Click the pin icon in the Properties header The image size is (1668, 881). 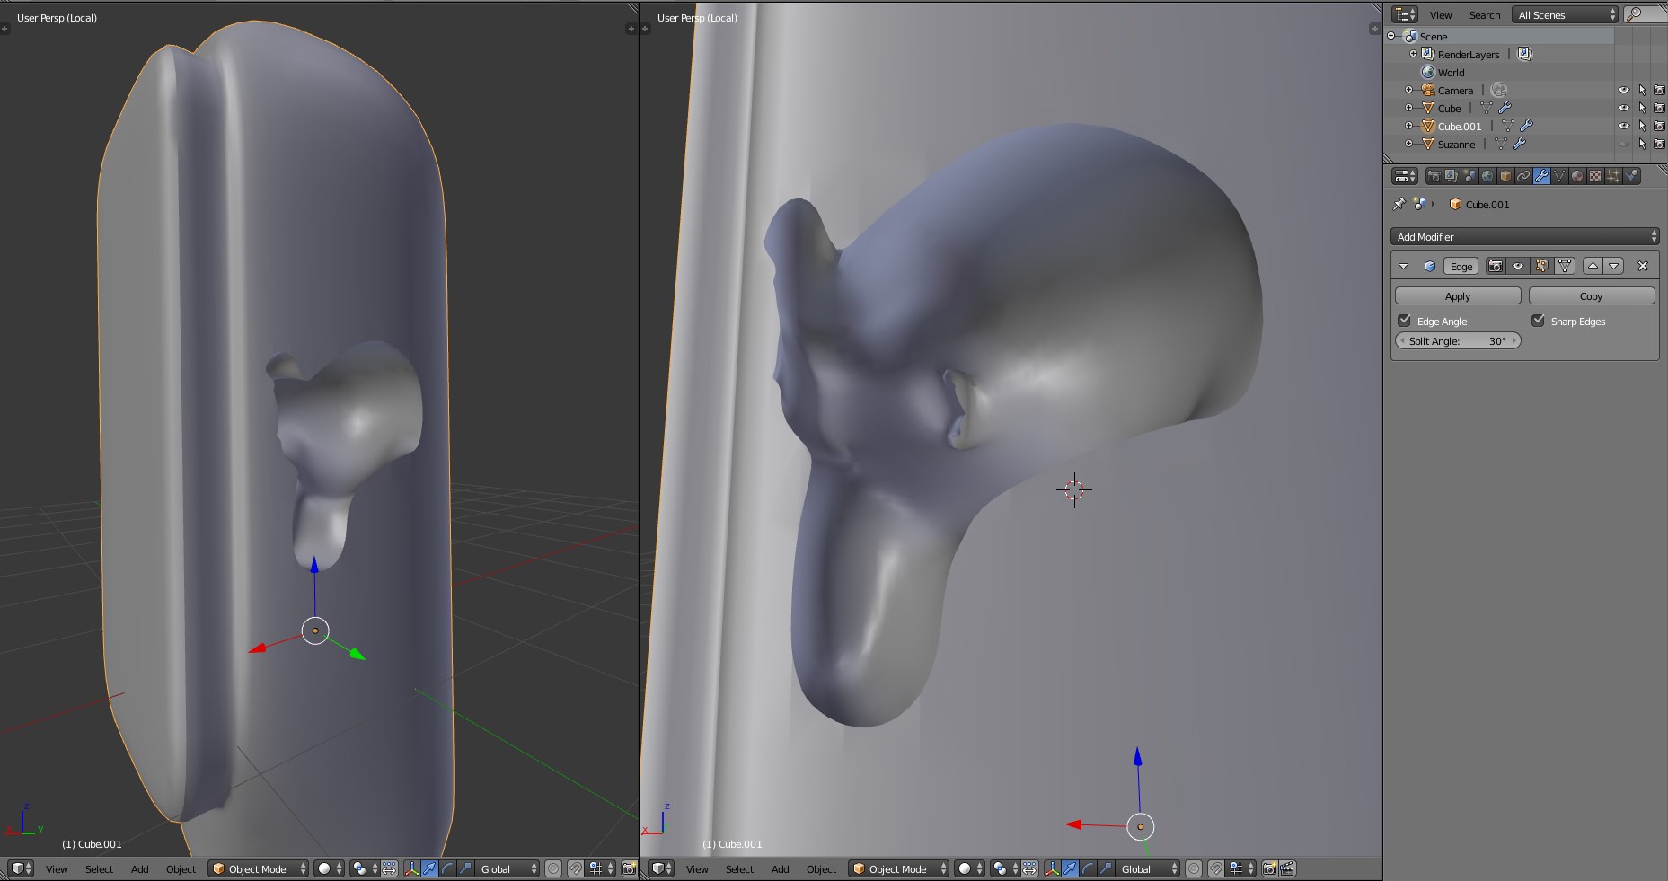click(1399, 204)
